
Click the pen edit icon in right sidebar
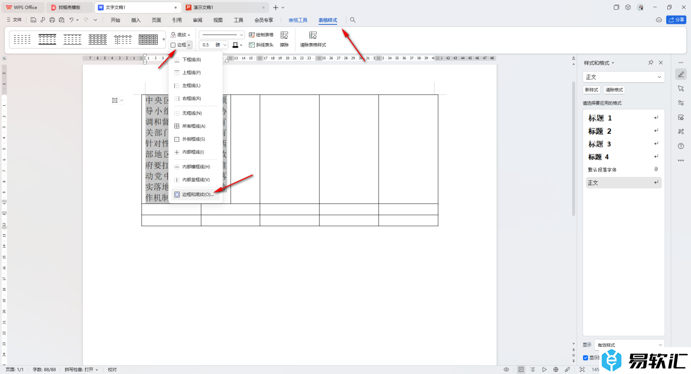pos(681,74)
